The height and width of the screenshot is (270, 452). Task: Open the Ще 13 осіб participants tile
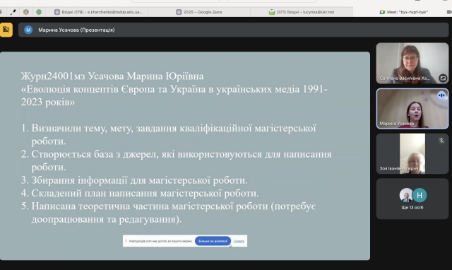click(x=412, y=199)
